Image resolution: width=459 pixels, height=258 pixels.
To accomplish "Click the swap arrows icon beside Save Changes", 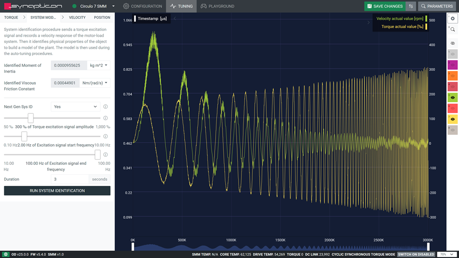I will (x=411, y=6).
